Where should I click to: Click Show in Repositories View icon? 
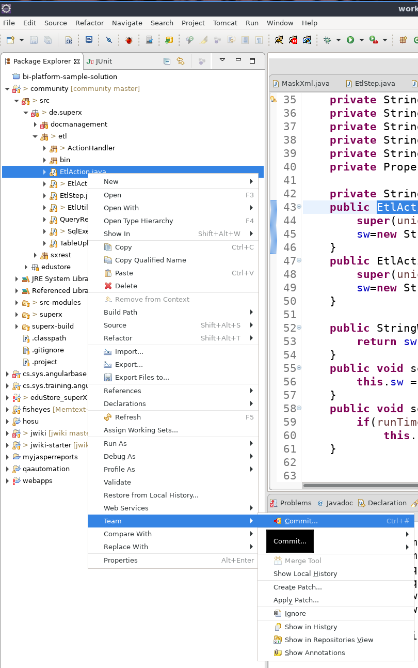point(278,640)
